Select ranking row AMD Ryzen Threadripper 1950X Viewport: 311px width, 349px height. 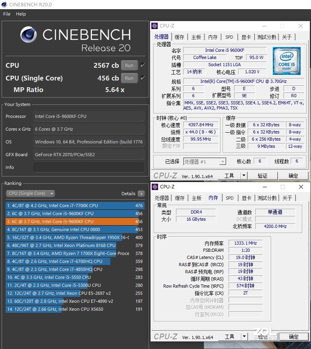(x=75, y=237)
